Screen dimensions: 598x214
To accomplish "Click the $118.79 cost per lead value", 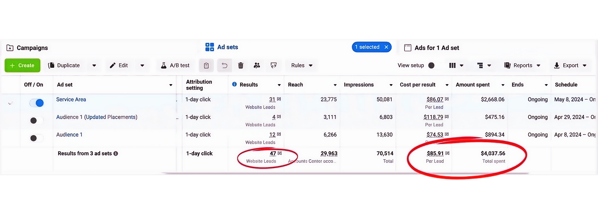I will (433, 117).
